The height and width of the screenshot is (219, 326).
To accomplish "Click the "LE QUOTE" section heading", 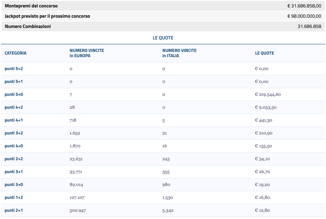I will click(x=163, y=38).
